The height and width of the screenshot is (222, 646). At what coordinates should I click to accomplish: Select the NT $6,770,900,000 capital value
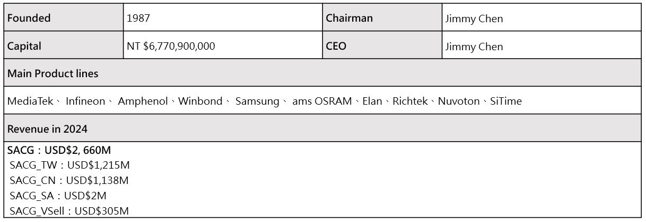[x=171, y=46]
